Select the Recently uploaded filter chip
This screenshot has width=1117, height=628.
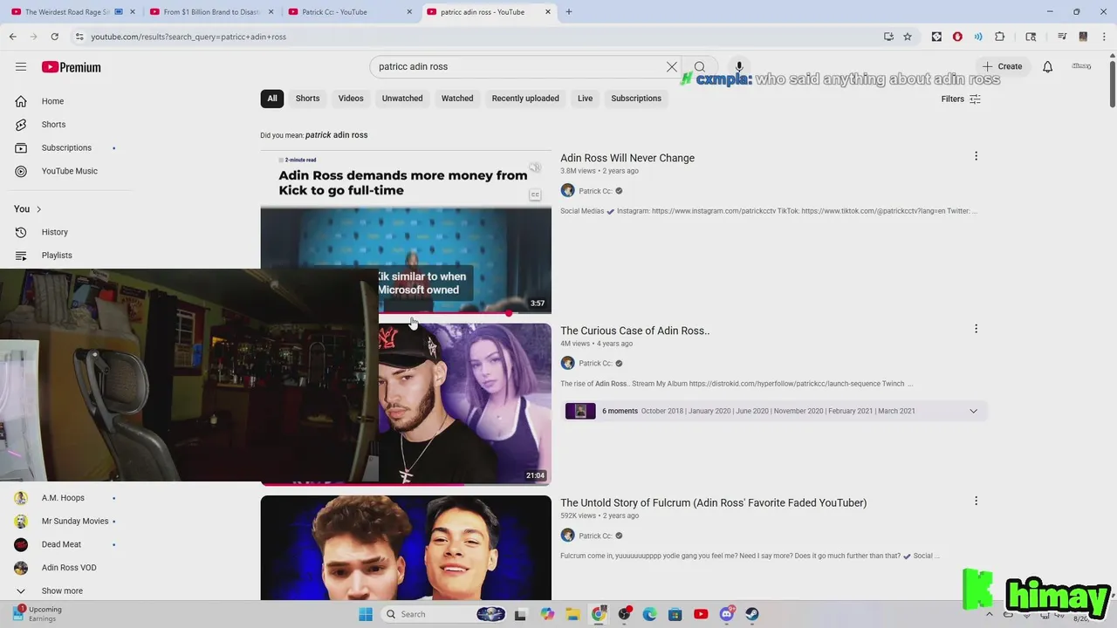click(x=525, y=99)
